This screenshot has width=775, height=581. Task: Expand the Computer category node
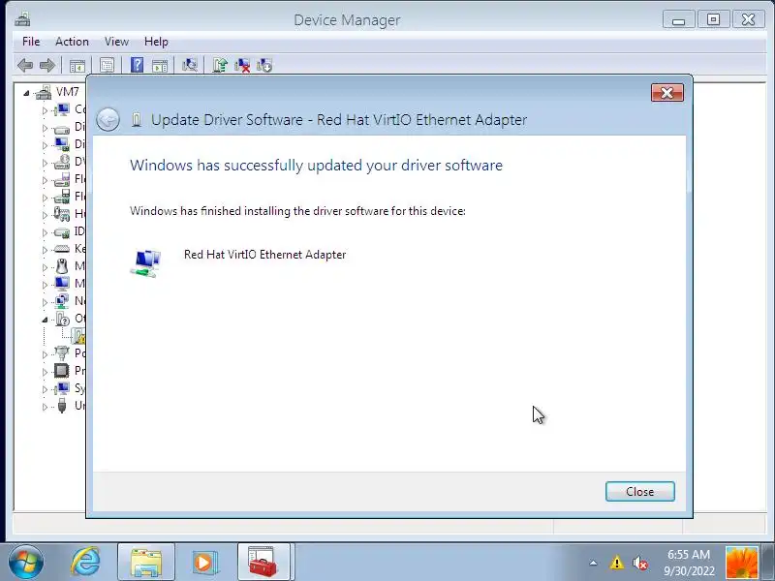(45, 110)
